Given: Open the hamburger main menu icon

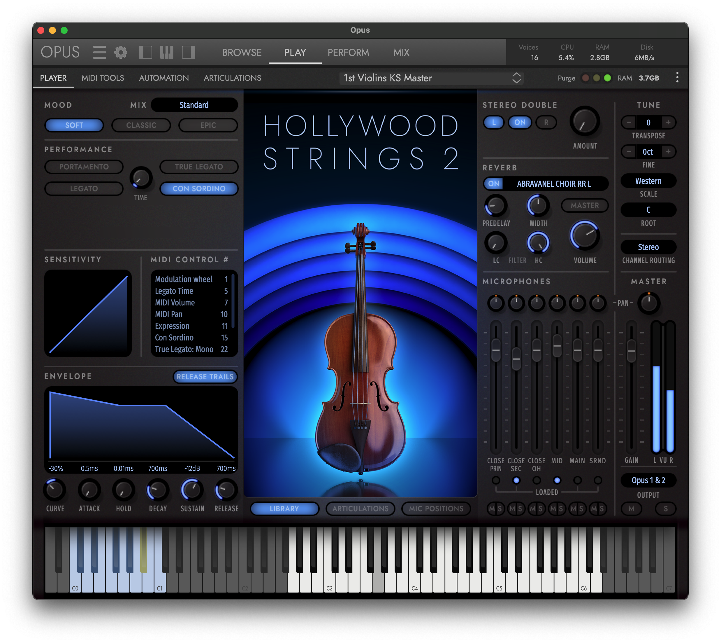Looking at the screenshot, I should pos(99,52).
